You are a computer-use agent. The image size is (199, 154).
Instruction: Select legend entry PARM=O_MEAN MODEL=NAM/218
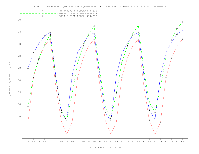click(78, 11)
